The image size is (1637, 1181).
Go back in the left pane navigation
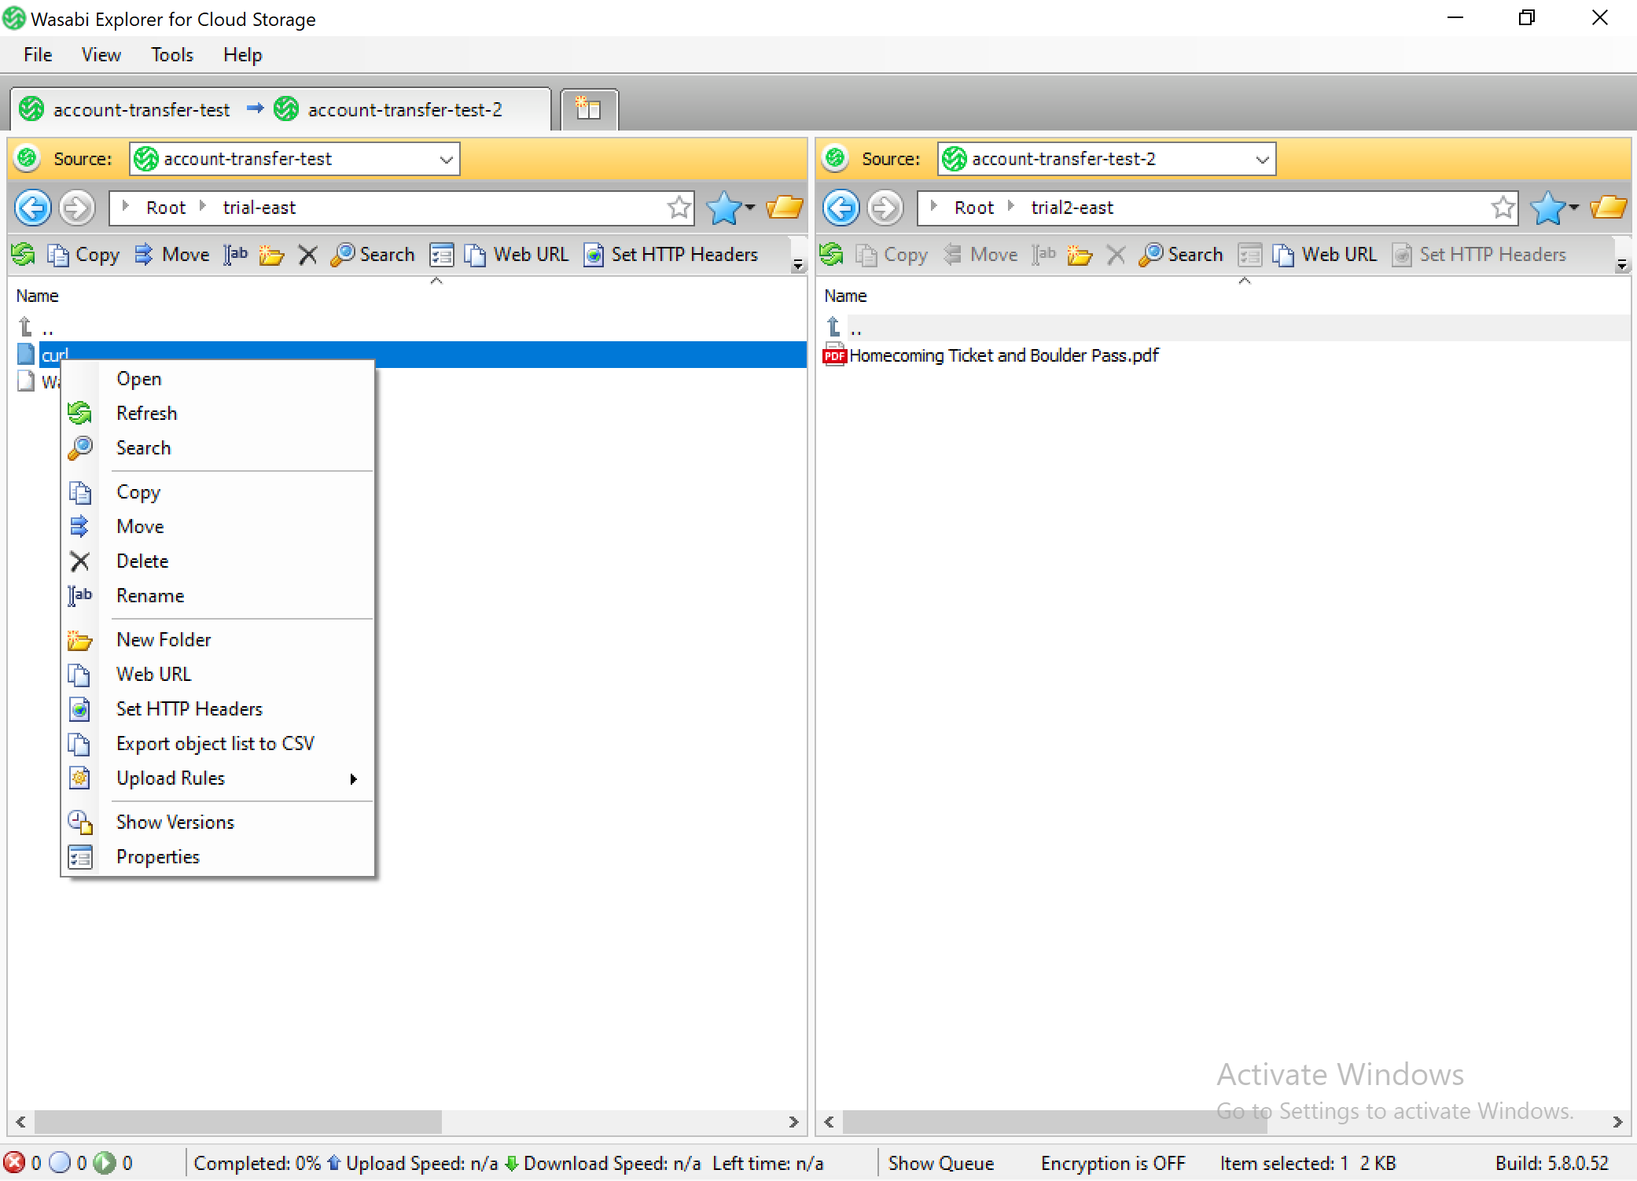[33, 208]
